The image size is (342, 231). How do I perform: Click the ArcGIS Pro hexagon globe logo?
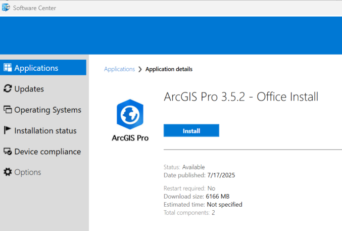click(130, 114)
